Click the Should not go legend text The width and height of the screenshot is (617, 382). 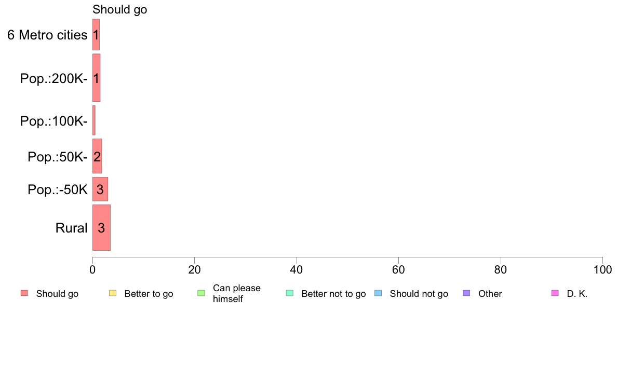pos(419,294)
